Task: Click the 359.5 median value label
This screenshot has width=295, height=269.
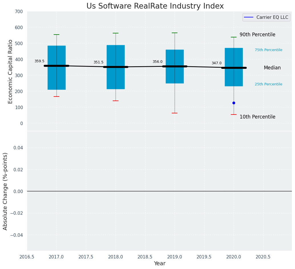Action: click(39, 61)
